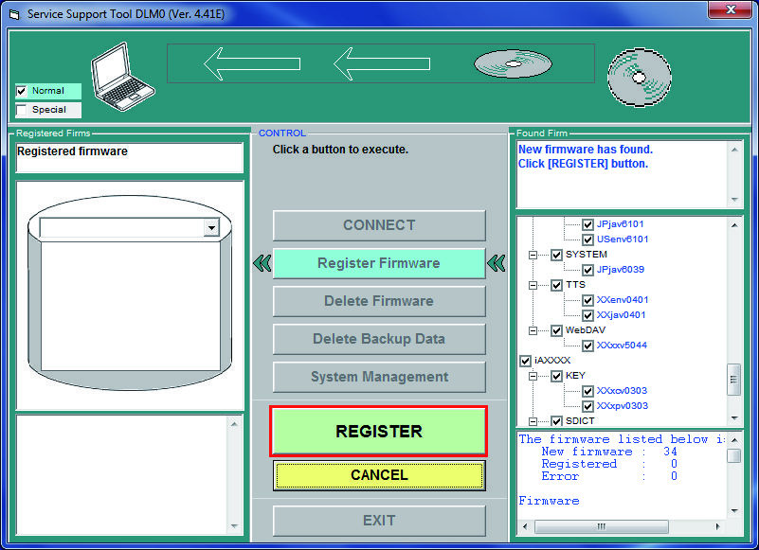Click the yellow CANCEL button
Image resolution: width=759 pixels, height=550 pixels.
pos(379,475)
